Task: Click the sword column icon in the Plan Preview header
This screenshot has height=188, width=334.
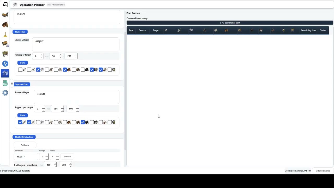Action: 179,30
